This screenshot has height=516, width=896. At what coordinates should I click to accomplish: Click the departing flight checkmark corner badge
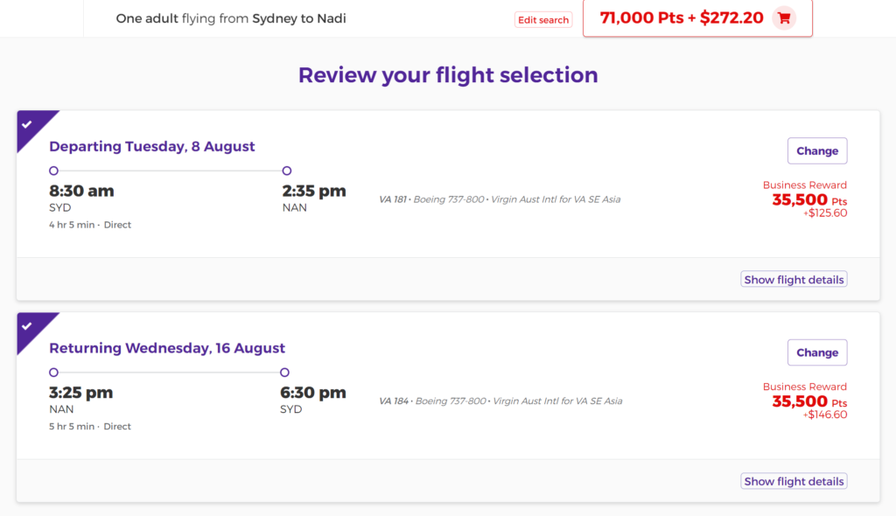coord(31,126)
